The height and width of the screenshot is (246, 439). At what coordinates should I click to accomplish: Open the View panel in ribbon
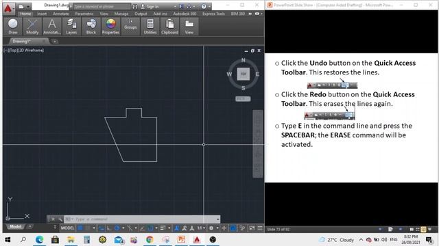point(189,27)
